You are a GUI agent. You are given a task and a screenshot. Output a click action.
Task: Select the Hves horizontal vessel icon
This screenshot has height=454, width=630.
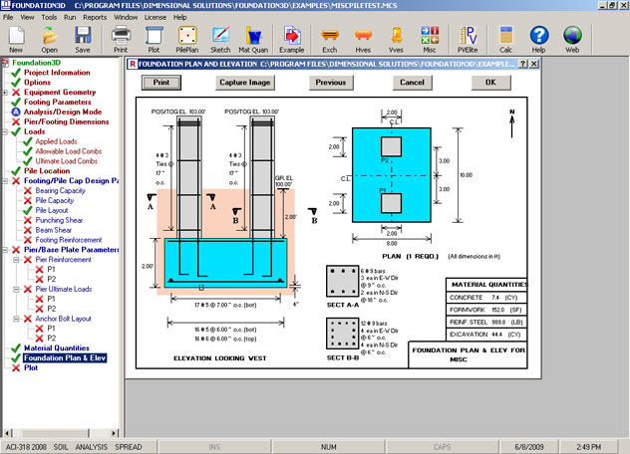363,40
